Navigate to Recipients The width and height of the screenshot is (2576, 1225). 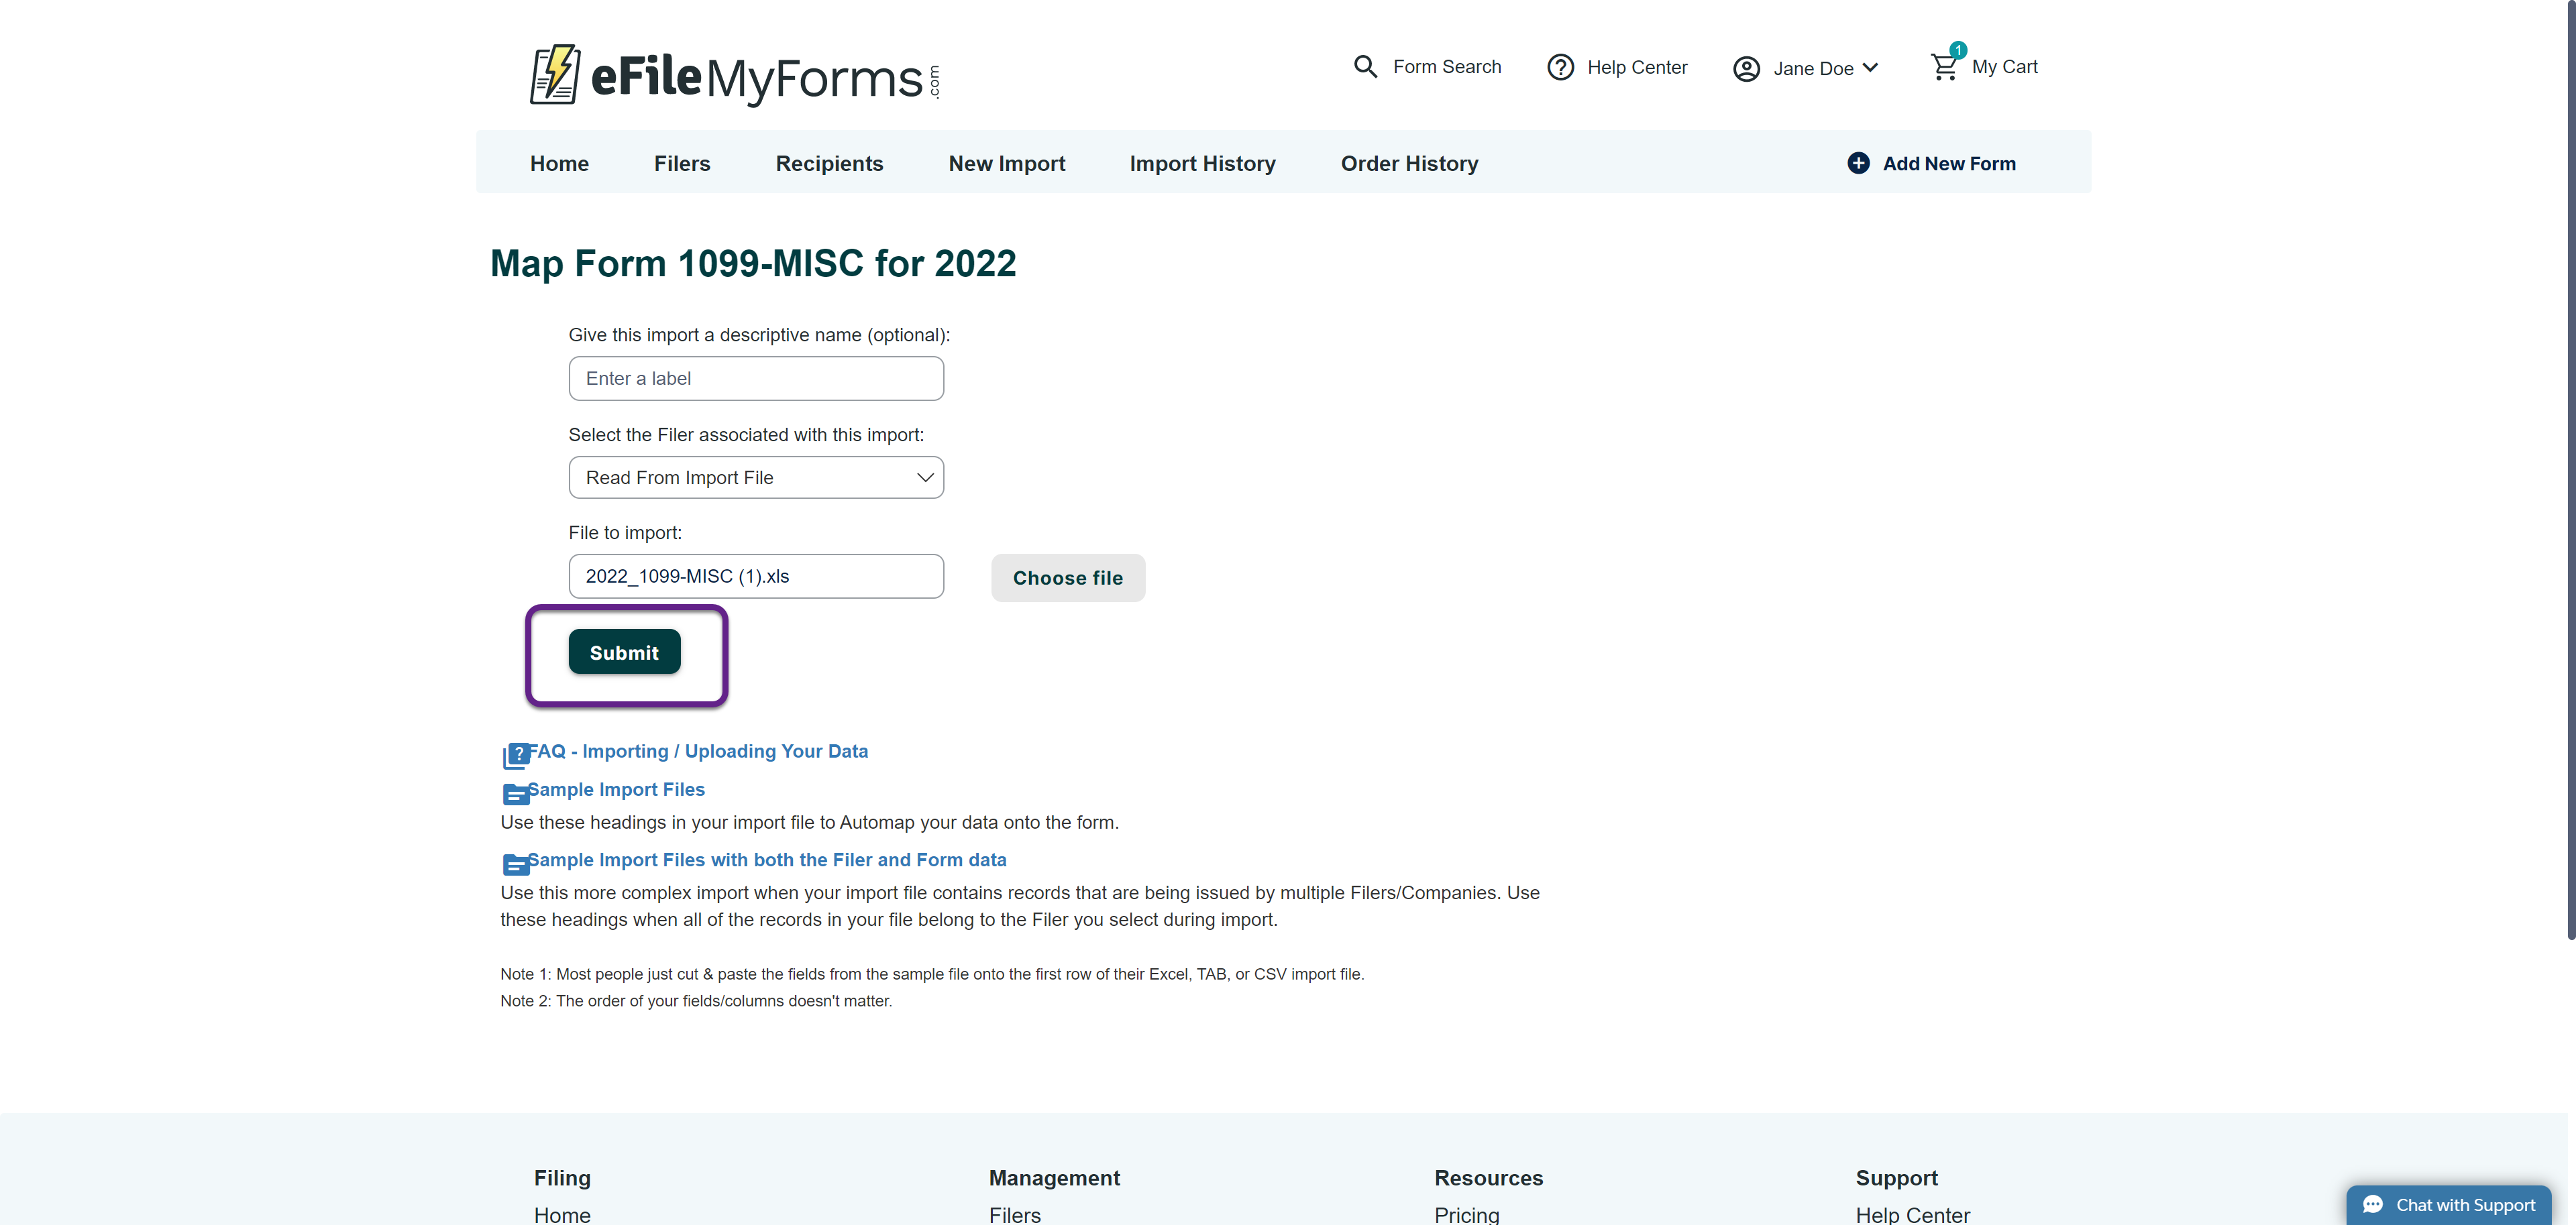[829, 163]
